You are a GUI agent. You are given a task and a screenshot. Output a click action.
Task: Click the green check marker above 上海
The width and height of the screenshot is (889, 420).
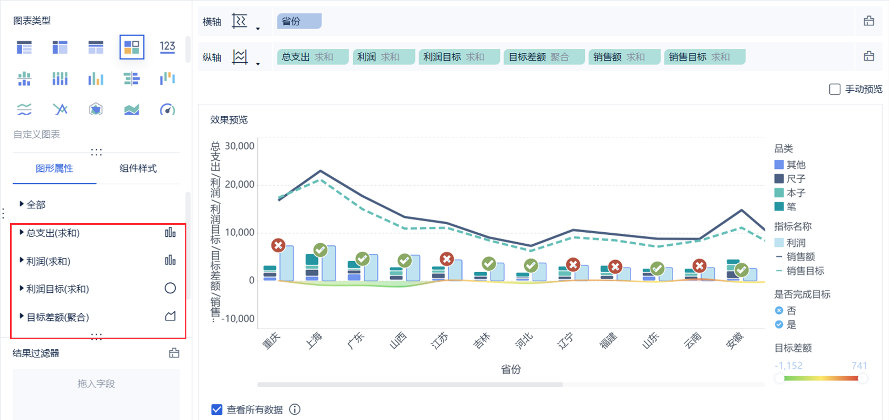coord(320,250)
